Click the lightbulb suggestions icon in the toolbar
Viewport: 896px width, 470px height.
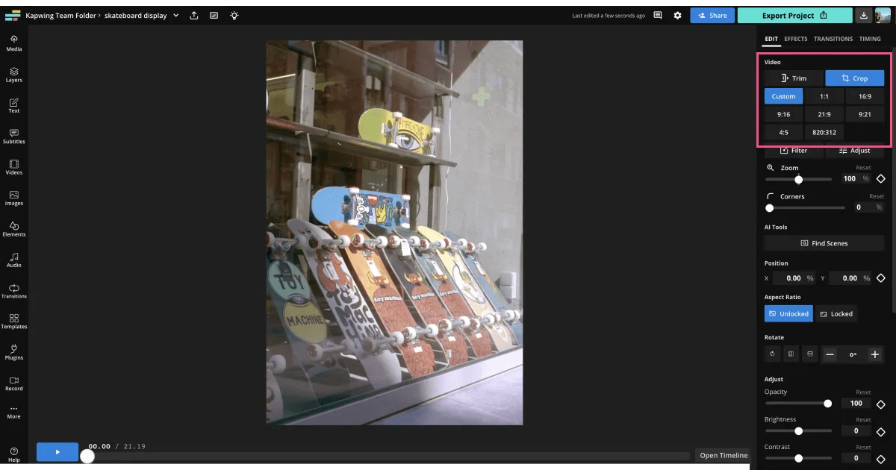pos(234,15)
